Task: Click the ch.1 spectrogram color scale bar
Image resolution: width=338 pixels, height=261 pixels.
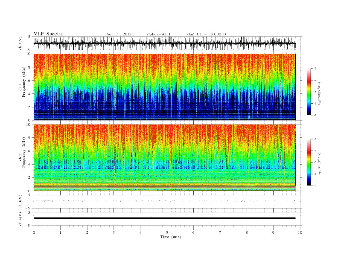Action: coord(309,92)
